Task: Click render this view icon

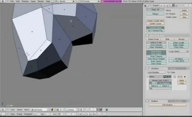Action: pos(106,110)
